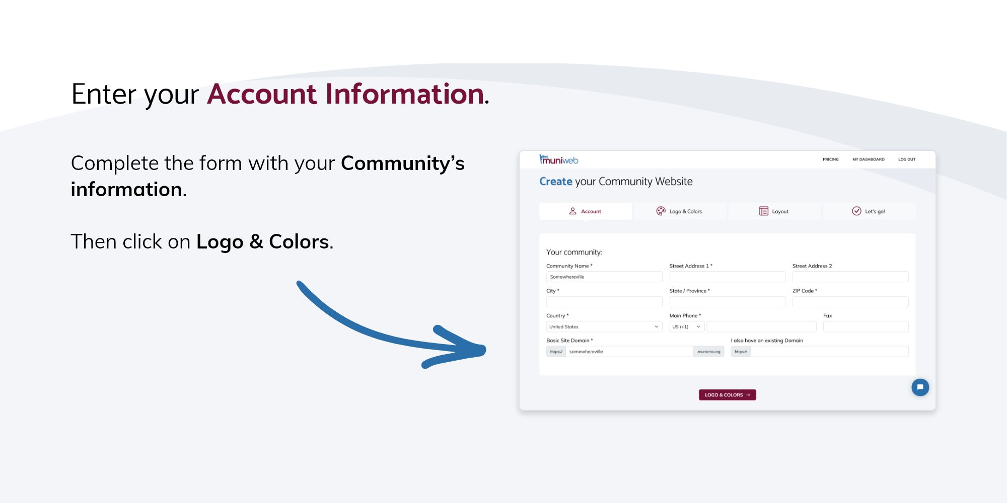Focus the existing Domain input field

[x=829, y=352]
